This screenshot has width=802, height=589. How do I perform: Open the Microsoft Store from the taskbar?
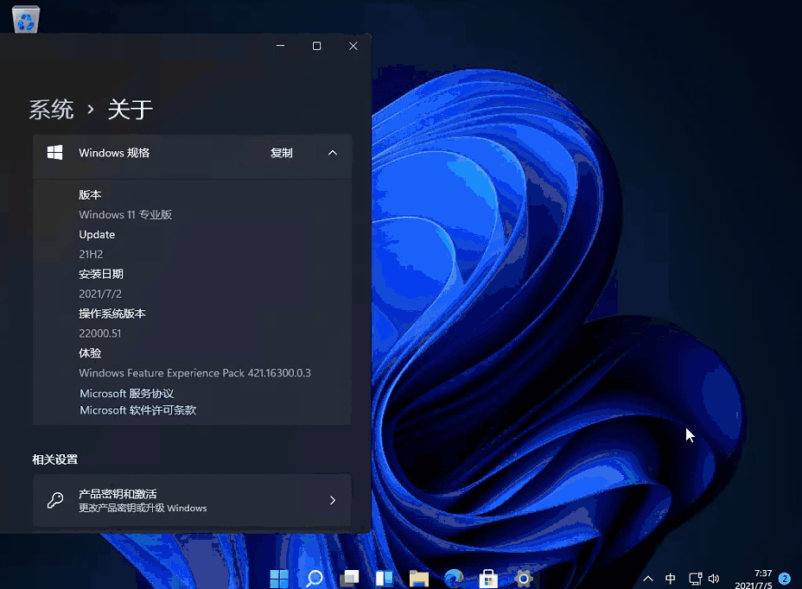pyautogui.click(x=488, y=578)
